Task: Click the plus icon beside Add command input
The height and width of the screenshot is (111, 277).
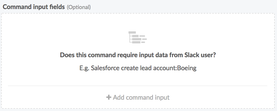Action: [109, 97]
